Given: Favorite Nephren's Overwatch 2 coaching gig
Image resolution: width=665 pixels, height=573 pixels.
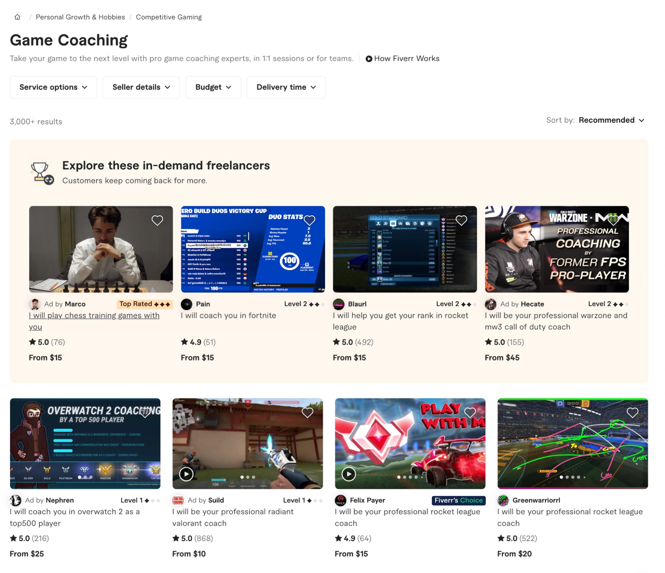Looking at the screenshot, I should (145, 413).
